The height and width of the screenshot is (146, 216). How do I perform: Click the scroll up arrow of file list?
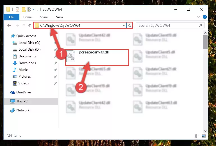[205, 33]
